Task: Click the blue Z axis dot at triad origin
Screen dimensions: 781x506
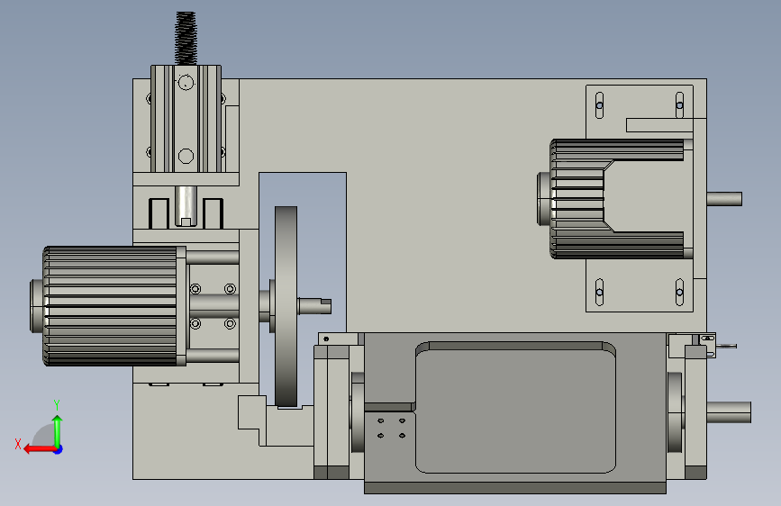Action: click(59, 449)
